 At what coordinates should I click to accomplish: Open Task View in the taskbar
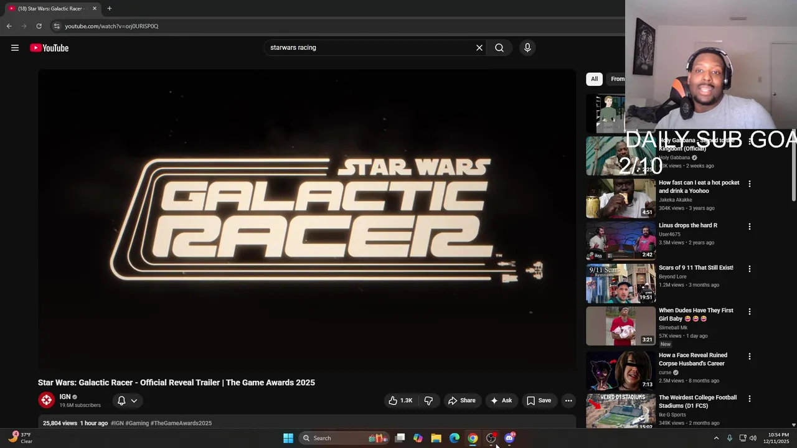(400, 438)
